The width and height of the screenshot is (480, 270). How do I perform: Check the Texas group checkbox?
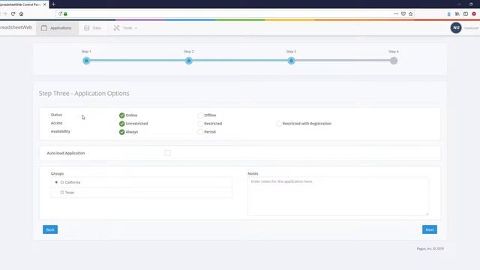[x=62, y=192]
